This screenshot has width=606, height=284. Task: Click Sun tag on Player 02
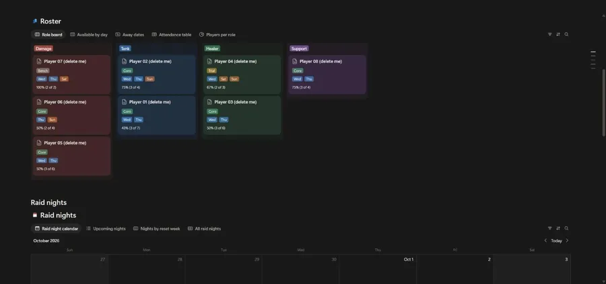(149, 79)
